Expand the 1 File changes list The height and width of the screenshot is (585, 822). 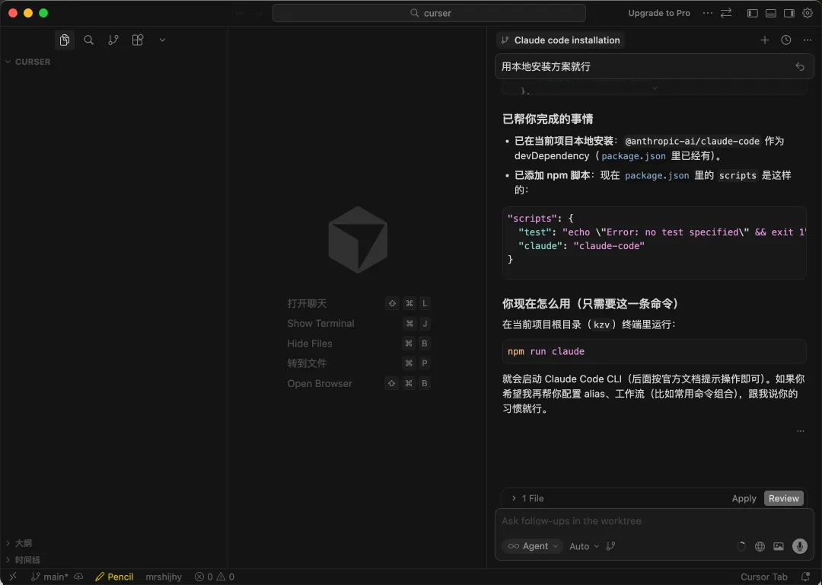527,498
